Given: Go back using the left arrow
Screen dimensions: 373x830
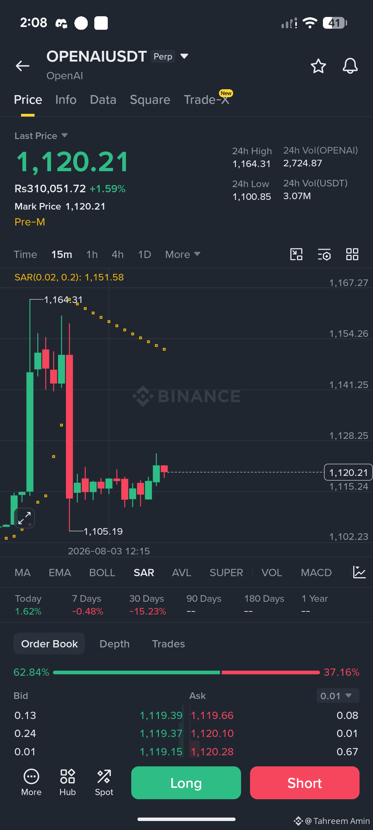Looking at the screenshot, I should [x=22, y=66].
